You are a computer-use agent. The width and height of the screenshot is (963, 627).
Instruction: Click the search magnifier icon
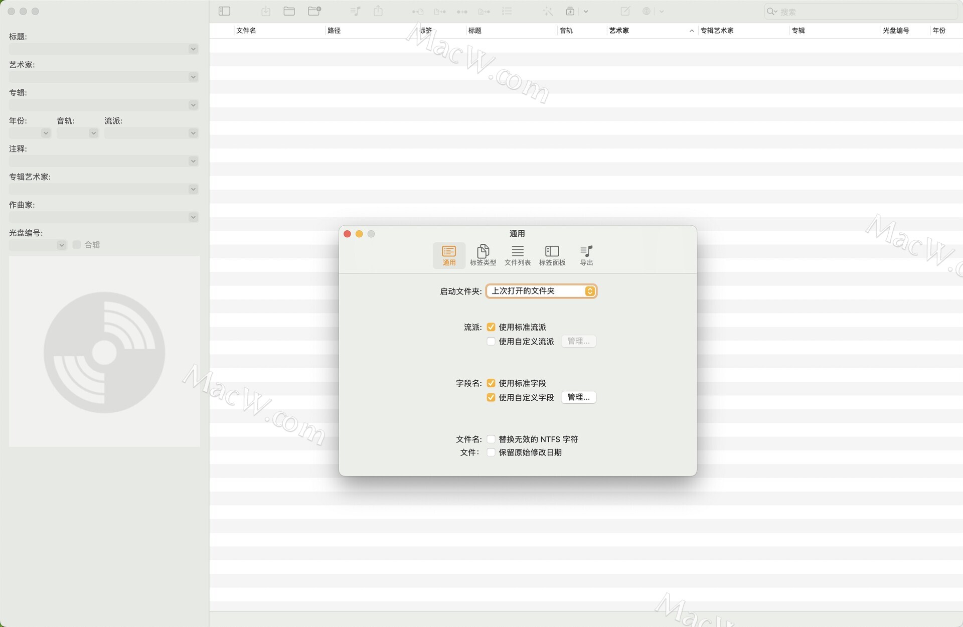771,12
